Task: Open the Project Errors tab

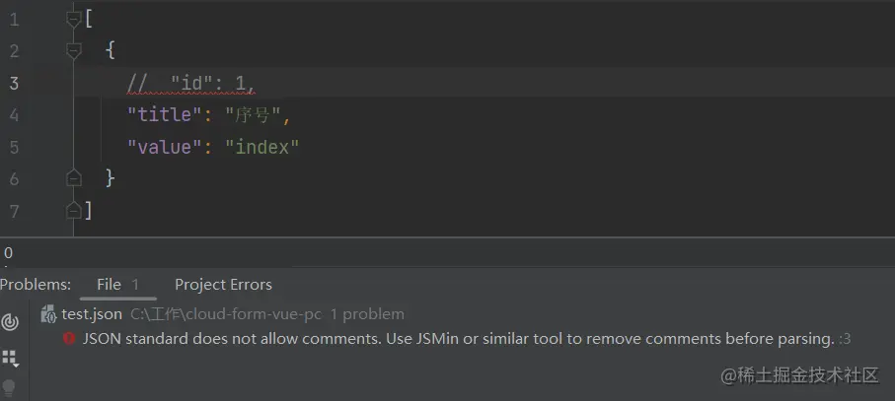Action: point(223,284)
